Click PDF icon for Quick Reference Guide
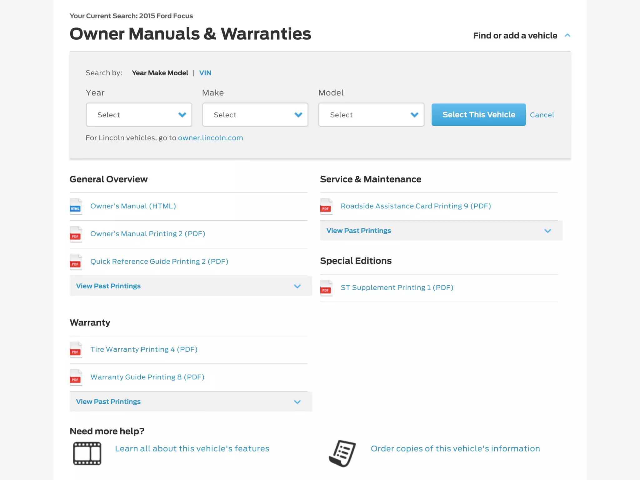 [x=76, y=262]
